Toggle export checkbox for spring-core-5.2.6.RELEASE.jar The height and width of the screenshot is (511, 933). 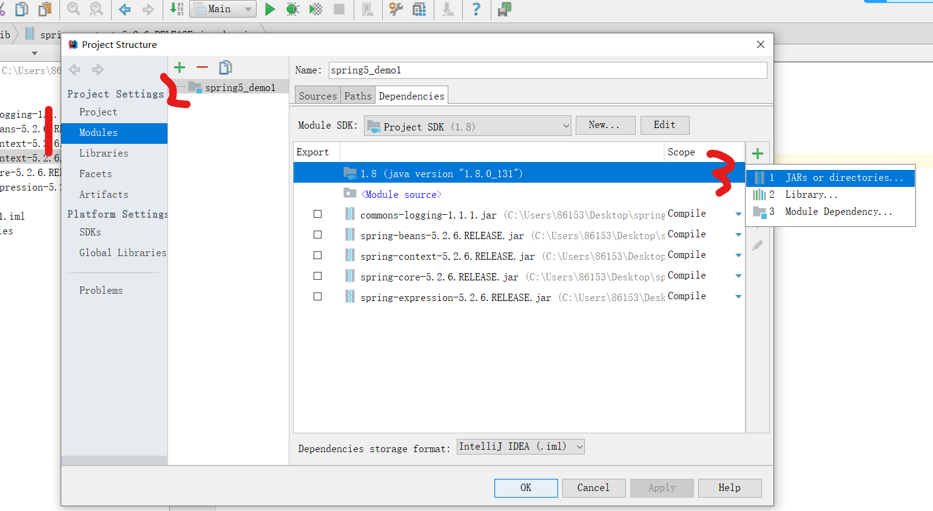[x=317, y=276]
